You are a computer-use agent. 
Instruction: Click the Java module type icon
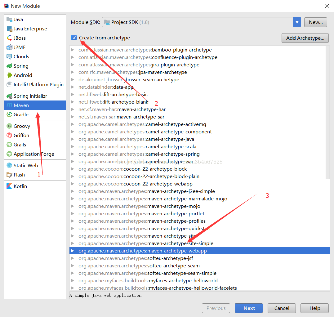point(9,20)
